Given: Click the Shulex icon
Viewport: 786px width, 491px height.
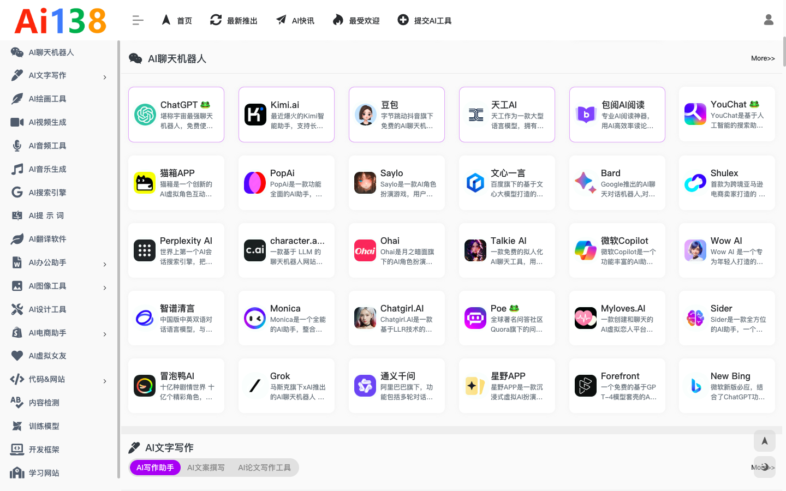Looking at the screenshot, I should coord(695,183).
